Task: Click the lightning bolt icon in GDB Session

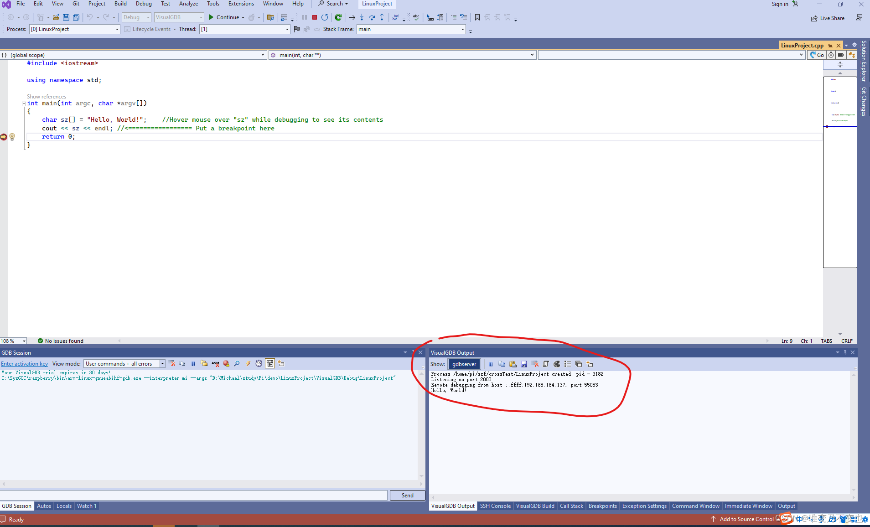Action: [x=248, y=363]
